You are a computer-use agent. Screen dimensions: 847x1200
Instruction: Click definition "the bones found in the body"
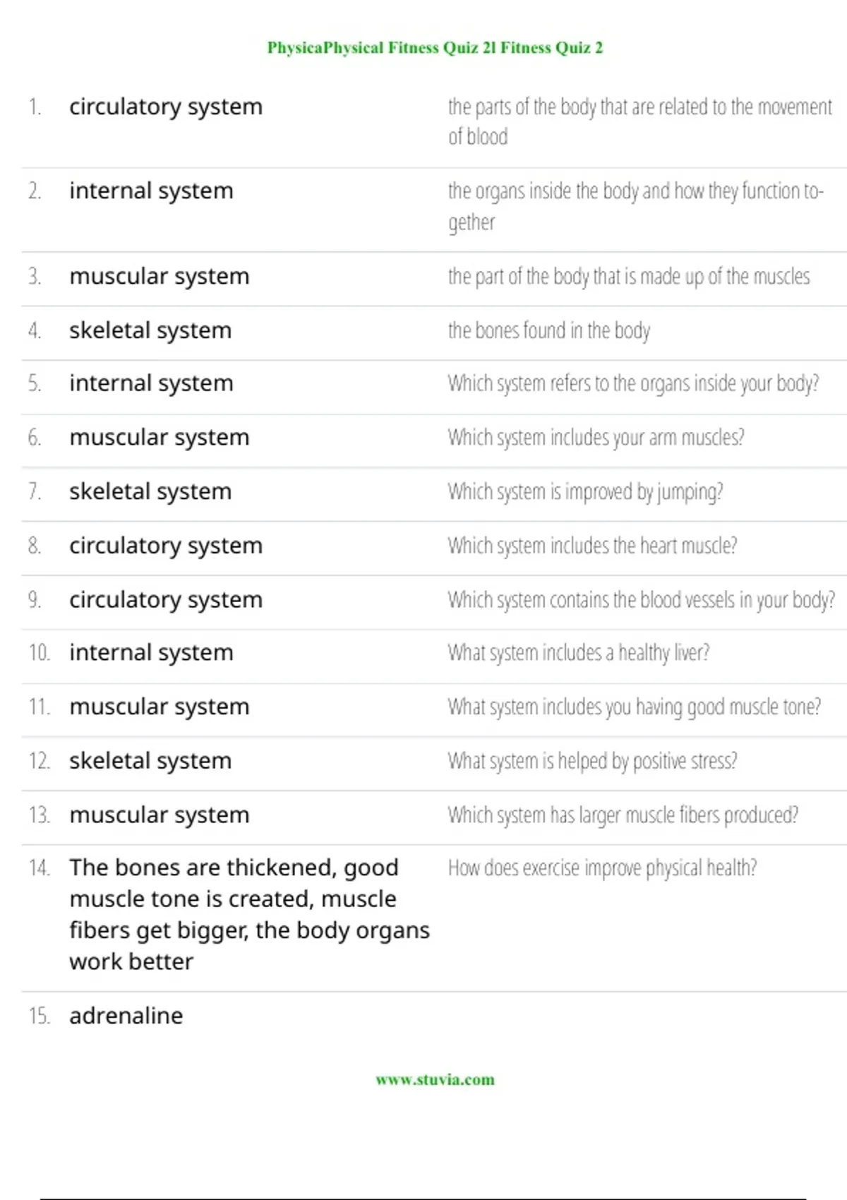coord(548,330)
